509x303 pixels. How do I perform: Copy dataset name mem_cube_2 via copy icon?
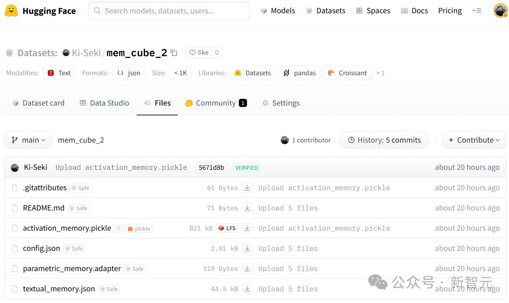[174, 53]
